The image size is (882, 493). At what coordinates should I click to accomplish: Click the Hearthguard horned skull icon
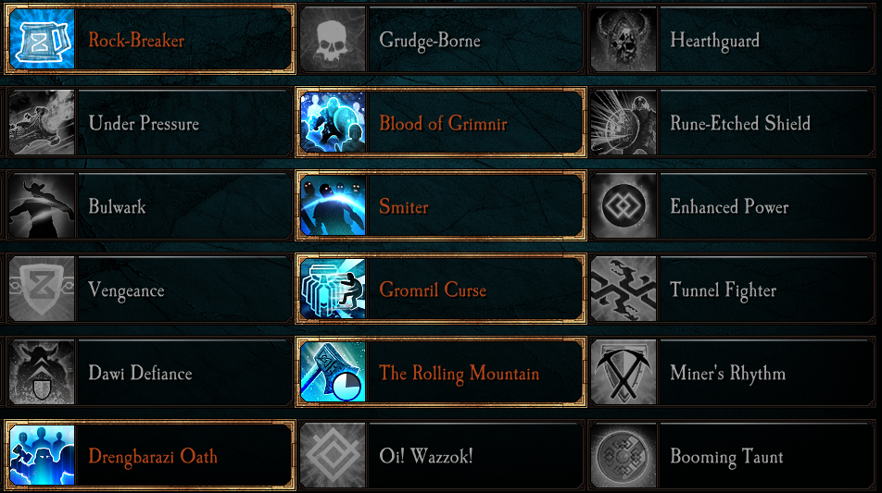coord(624,39)
